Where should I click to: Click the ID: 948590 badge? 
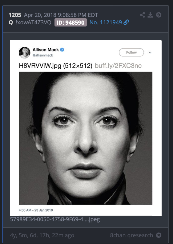(x=70, y=22)
